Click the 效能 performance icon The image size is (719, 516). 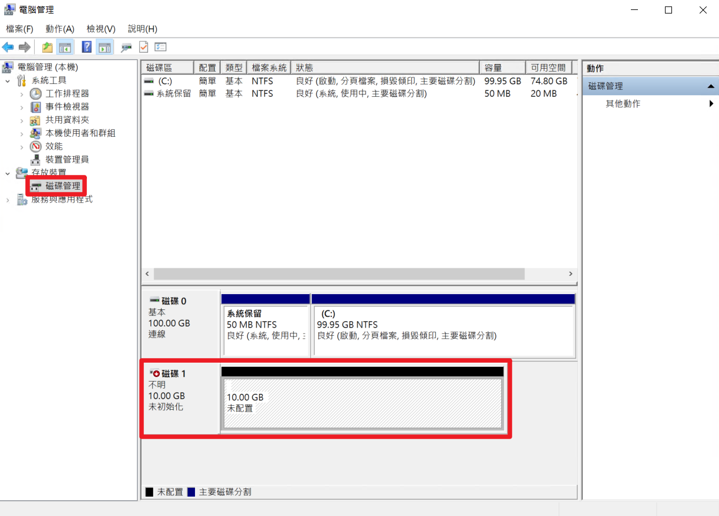tap(36, 146)
